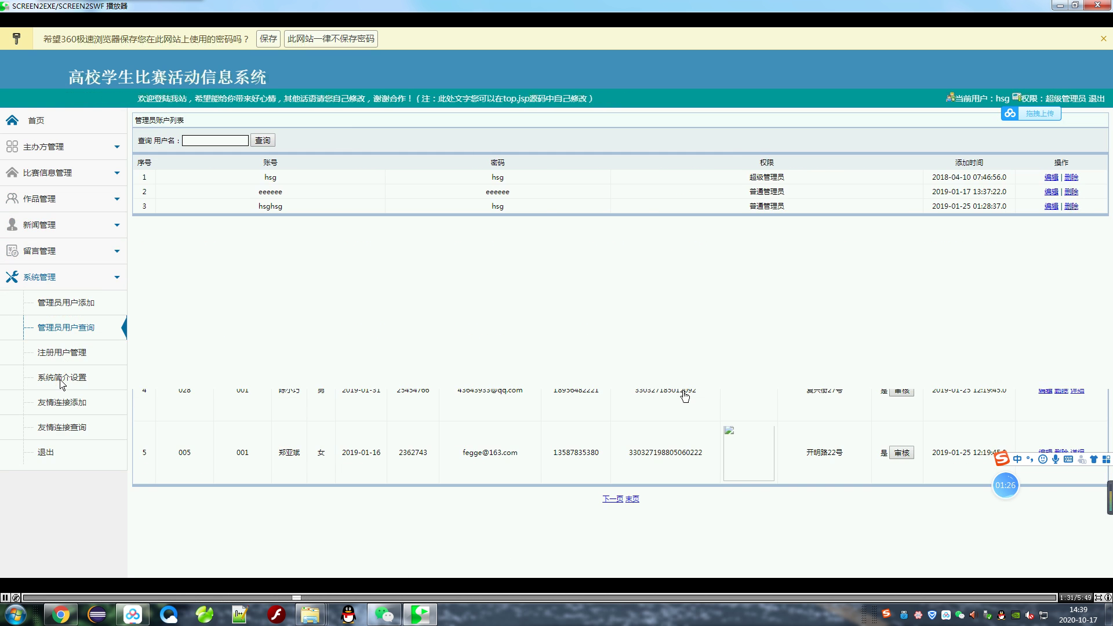Click the 作品管理 people icon
Image resolution: width=1113 pixels, height=626 pixels.
pyautogui.click(x=12, y=199)
